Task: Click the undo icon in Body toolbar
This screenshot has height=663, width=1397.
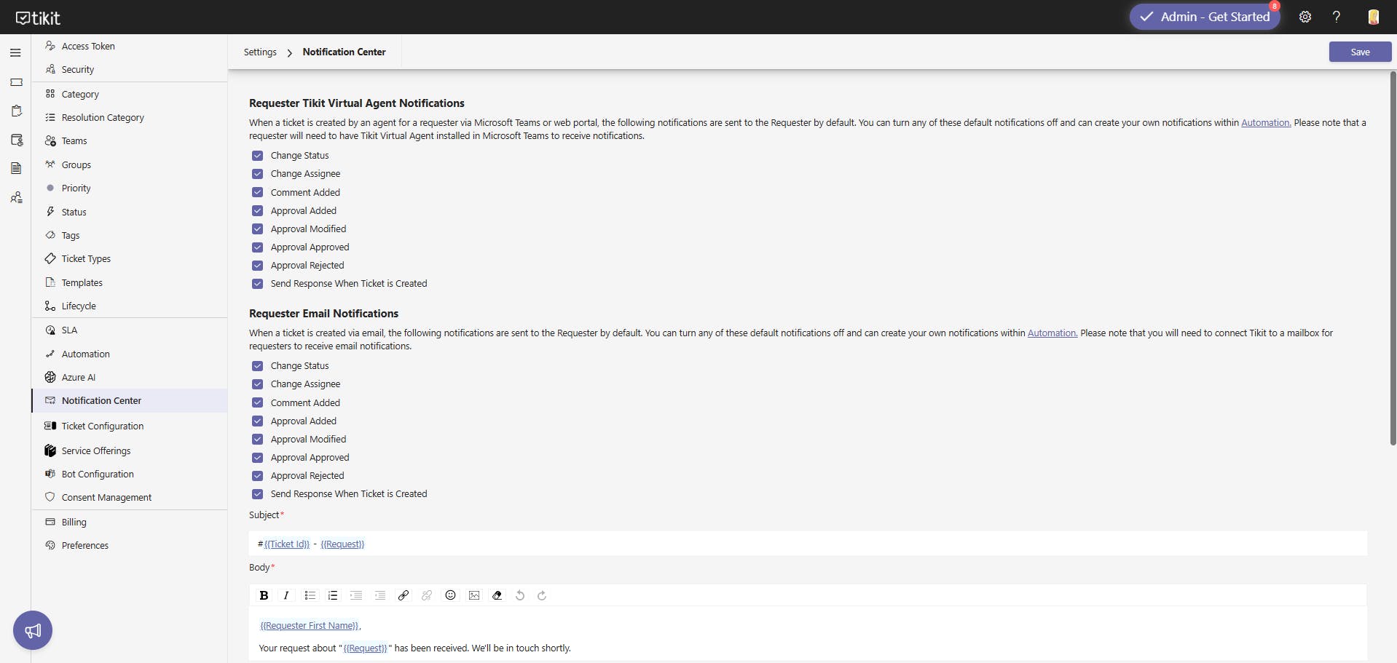Action: point(520,595)
